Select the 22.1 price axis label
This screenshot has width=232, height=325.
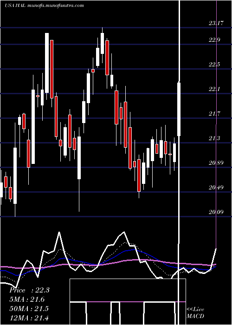click(x=214, y=89)
